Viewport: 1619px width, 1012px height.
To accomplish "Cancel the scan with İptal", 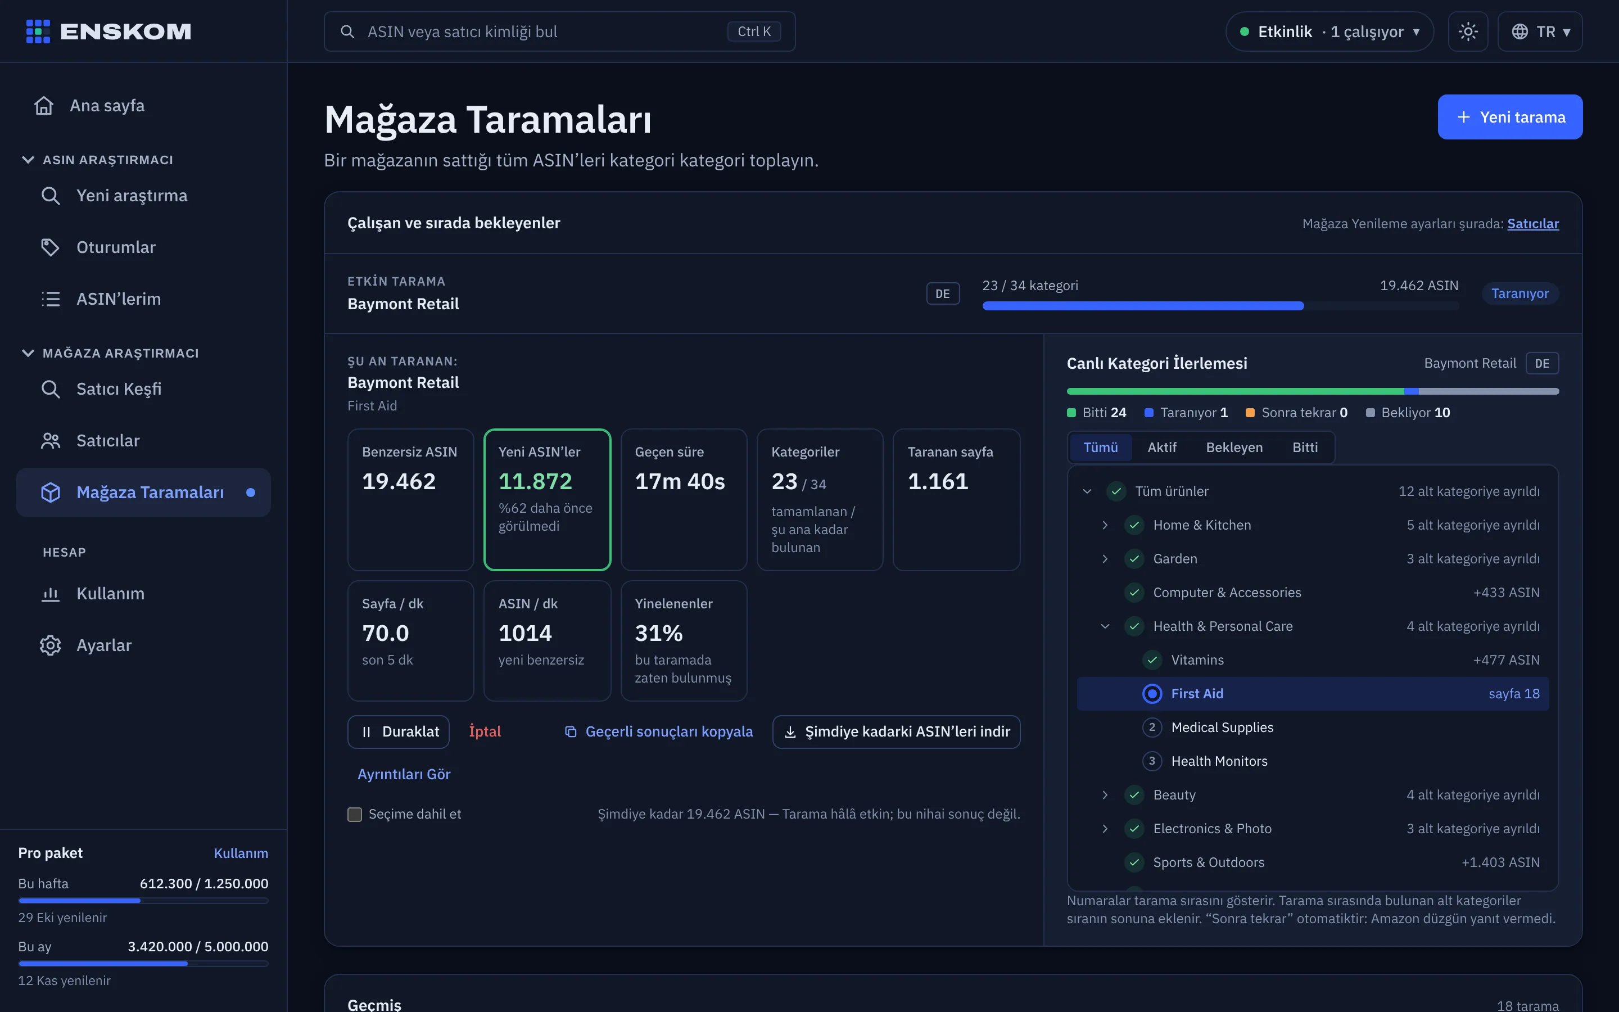I will (485, 731).
